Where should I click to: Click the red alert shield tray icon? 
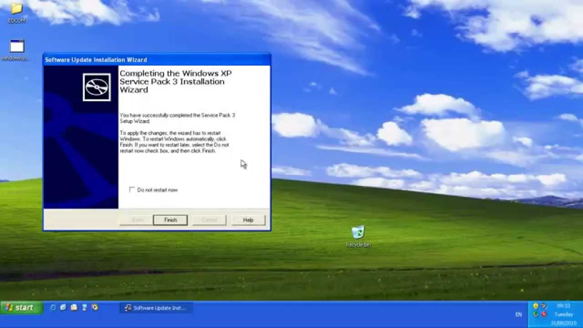[544, 314]
